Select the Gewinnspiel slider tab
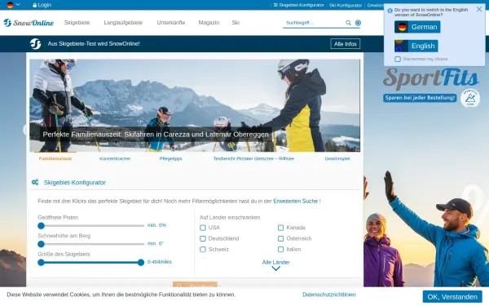This screenshot has width=489, height=306. point(337,158)
